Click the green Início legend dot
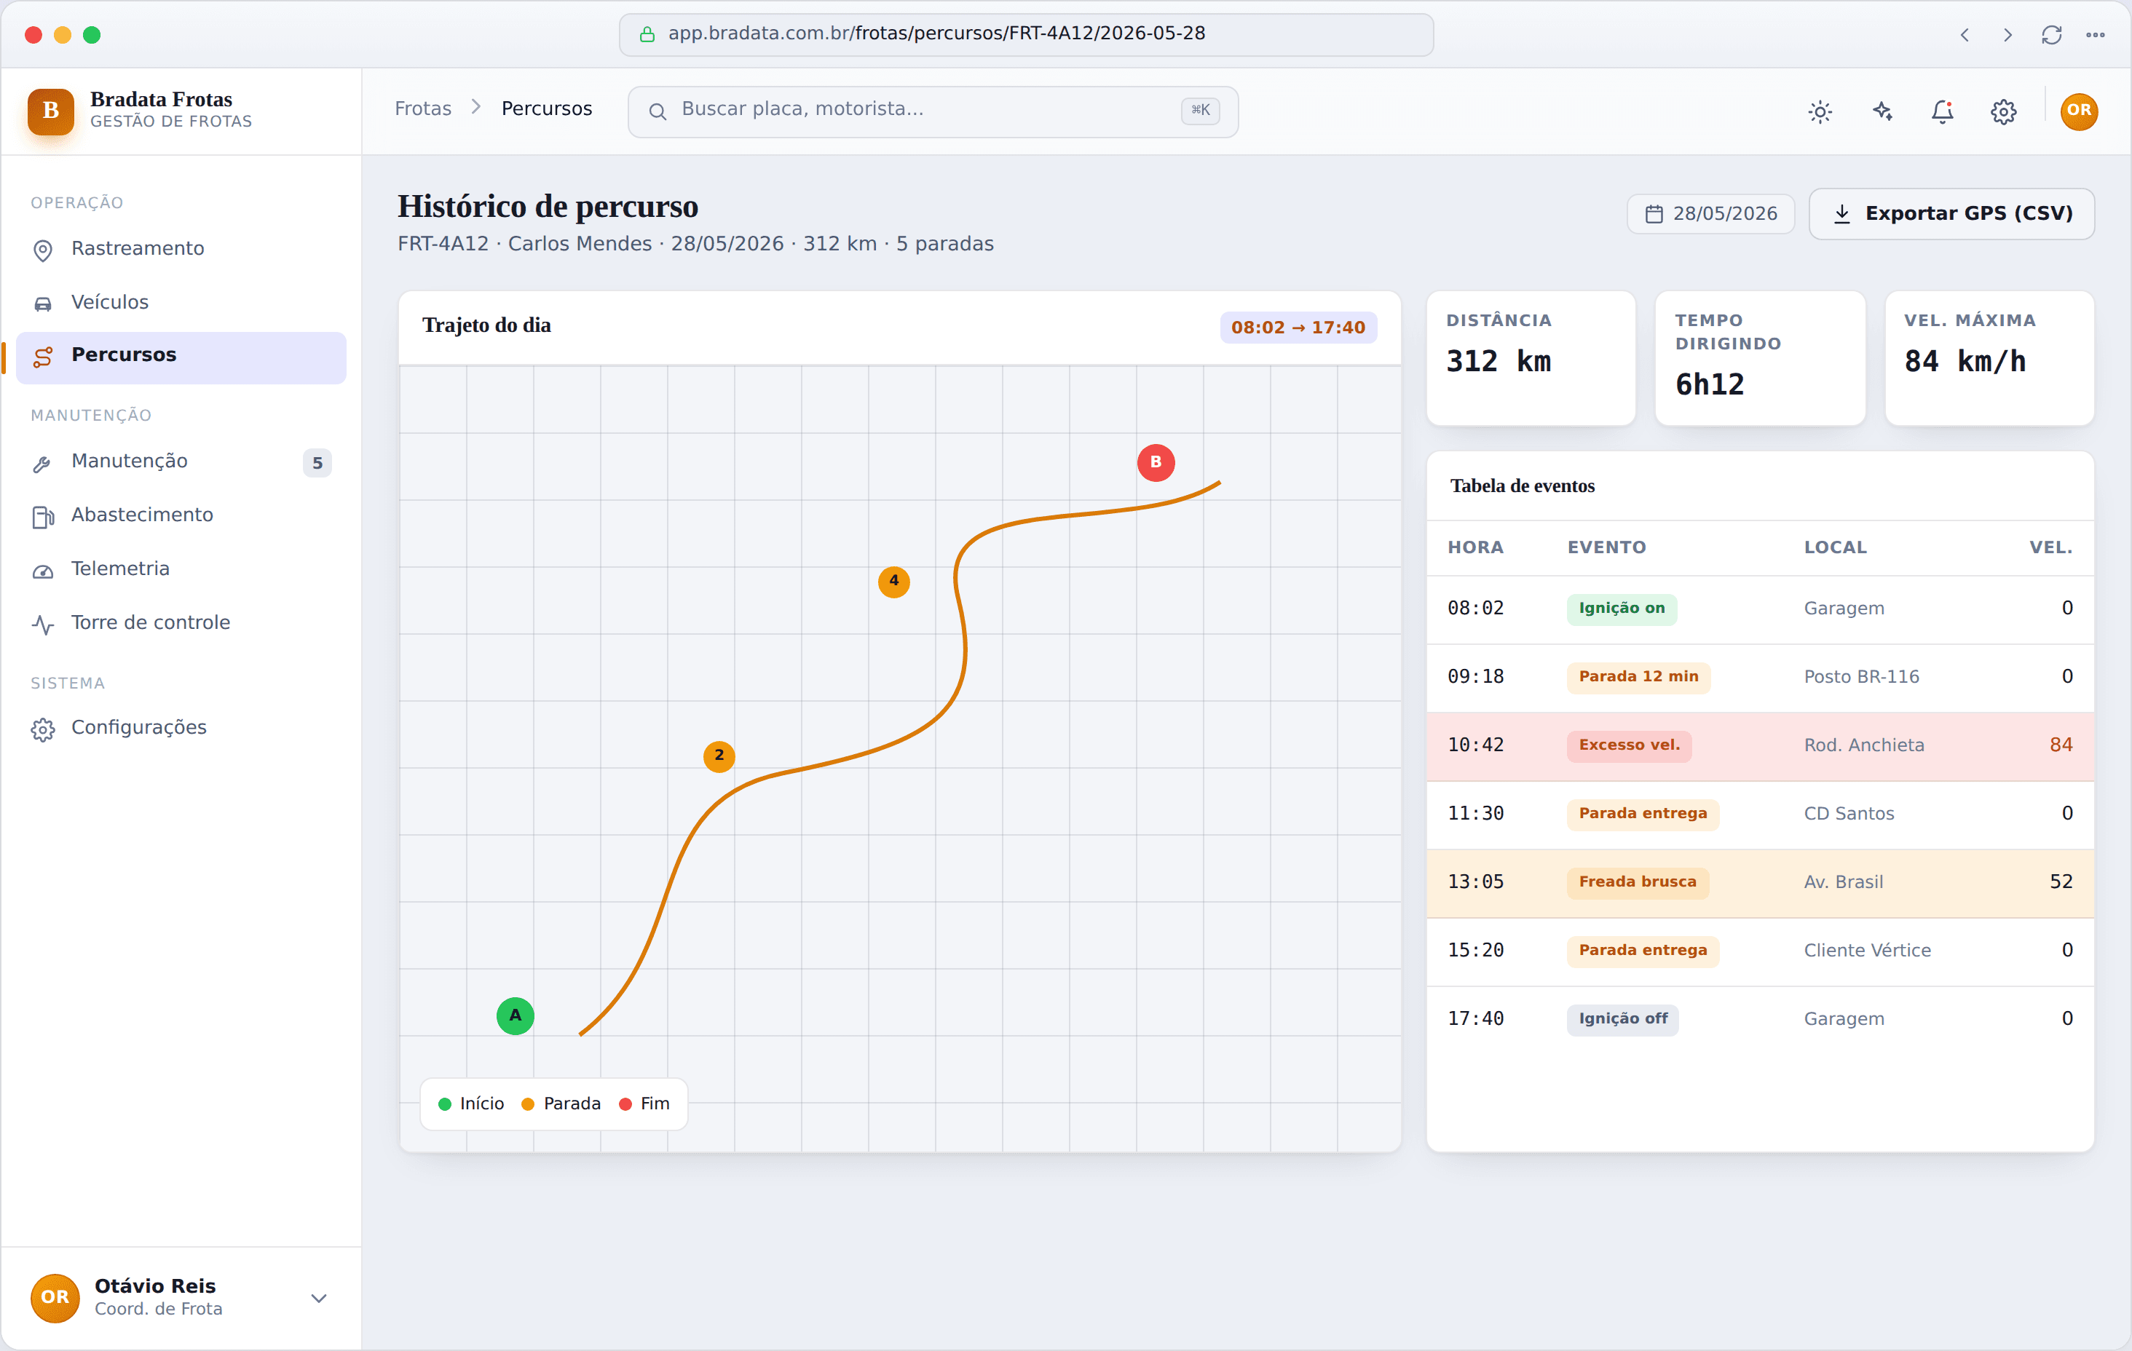The image size is (2132, 1351). [444, 1104]
